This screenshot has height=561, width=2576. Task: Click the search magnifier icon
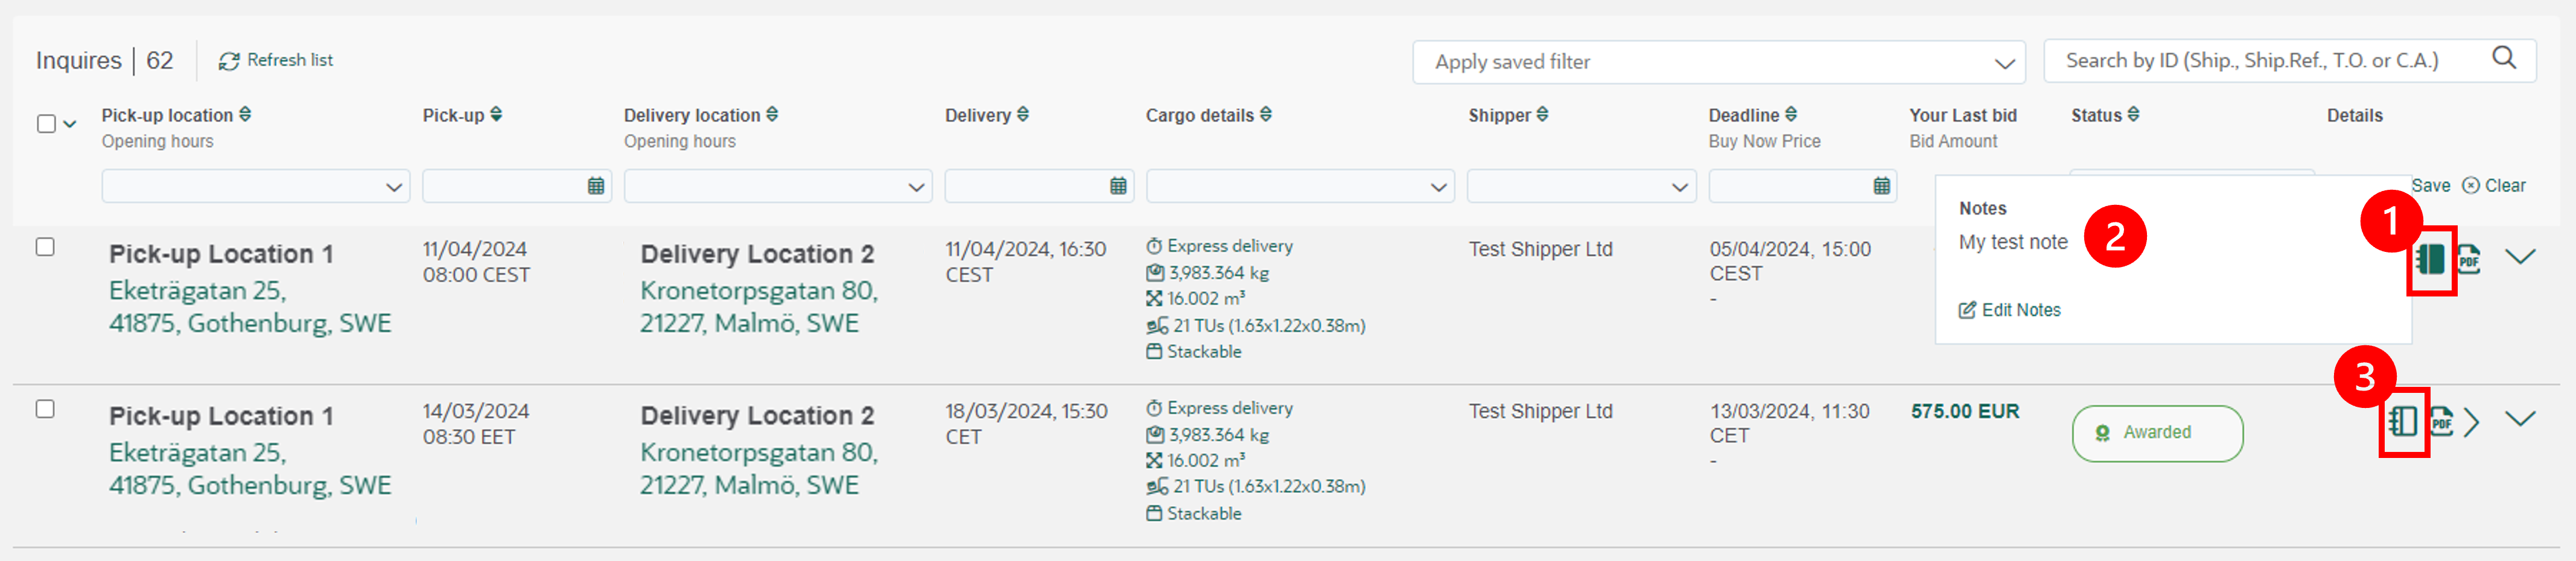[2503, 58]
